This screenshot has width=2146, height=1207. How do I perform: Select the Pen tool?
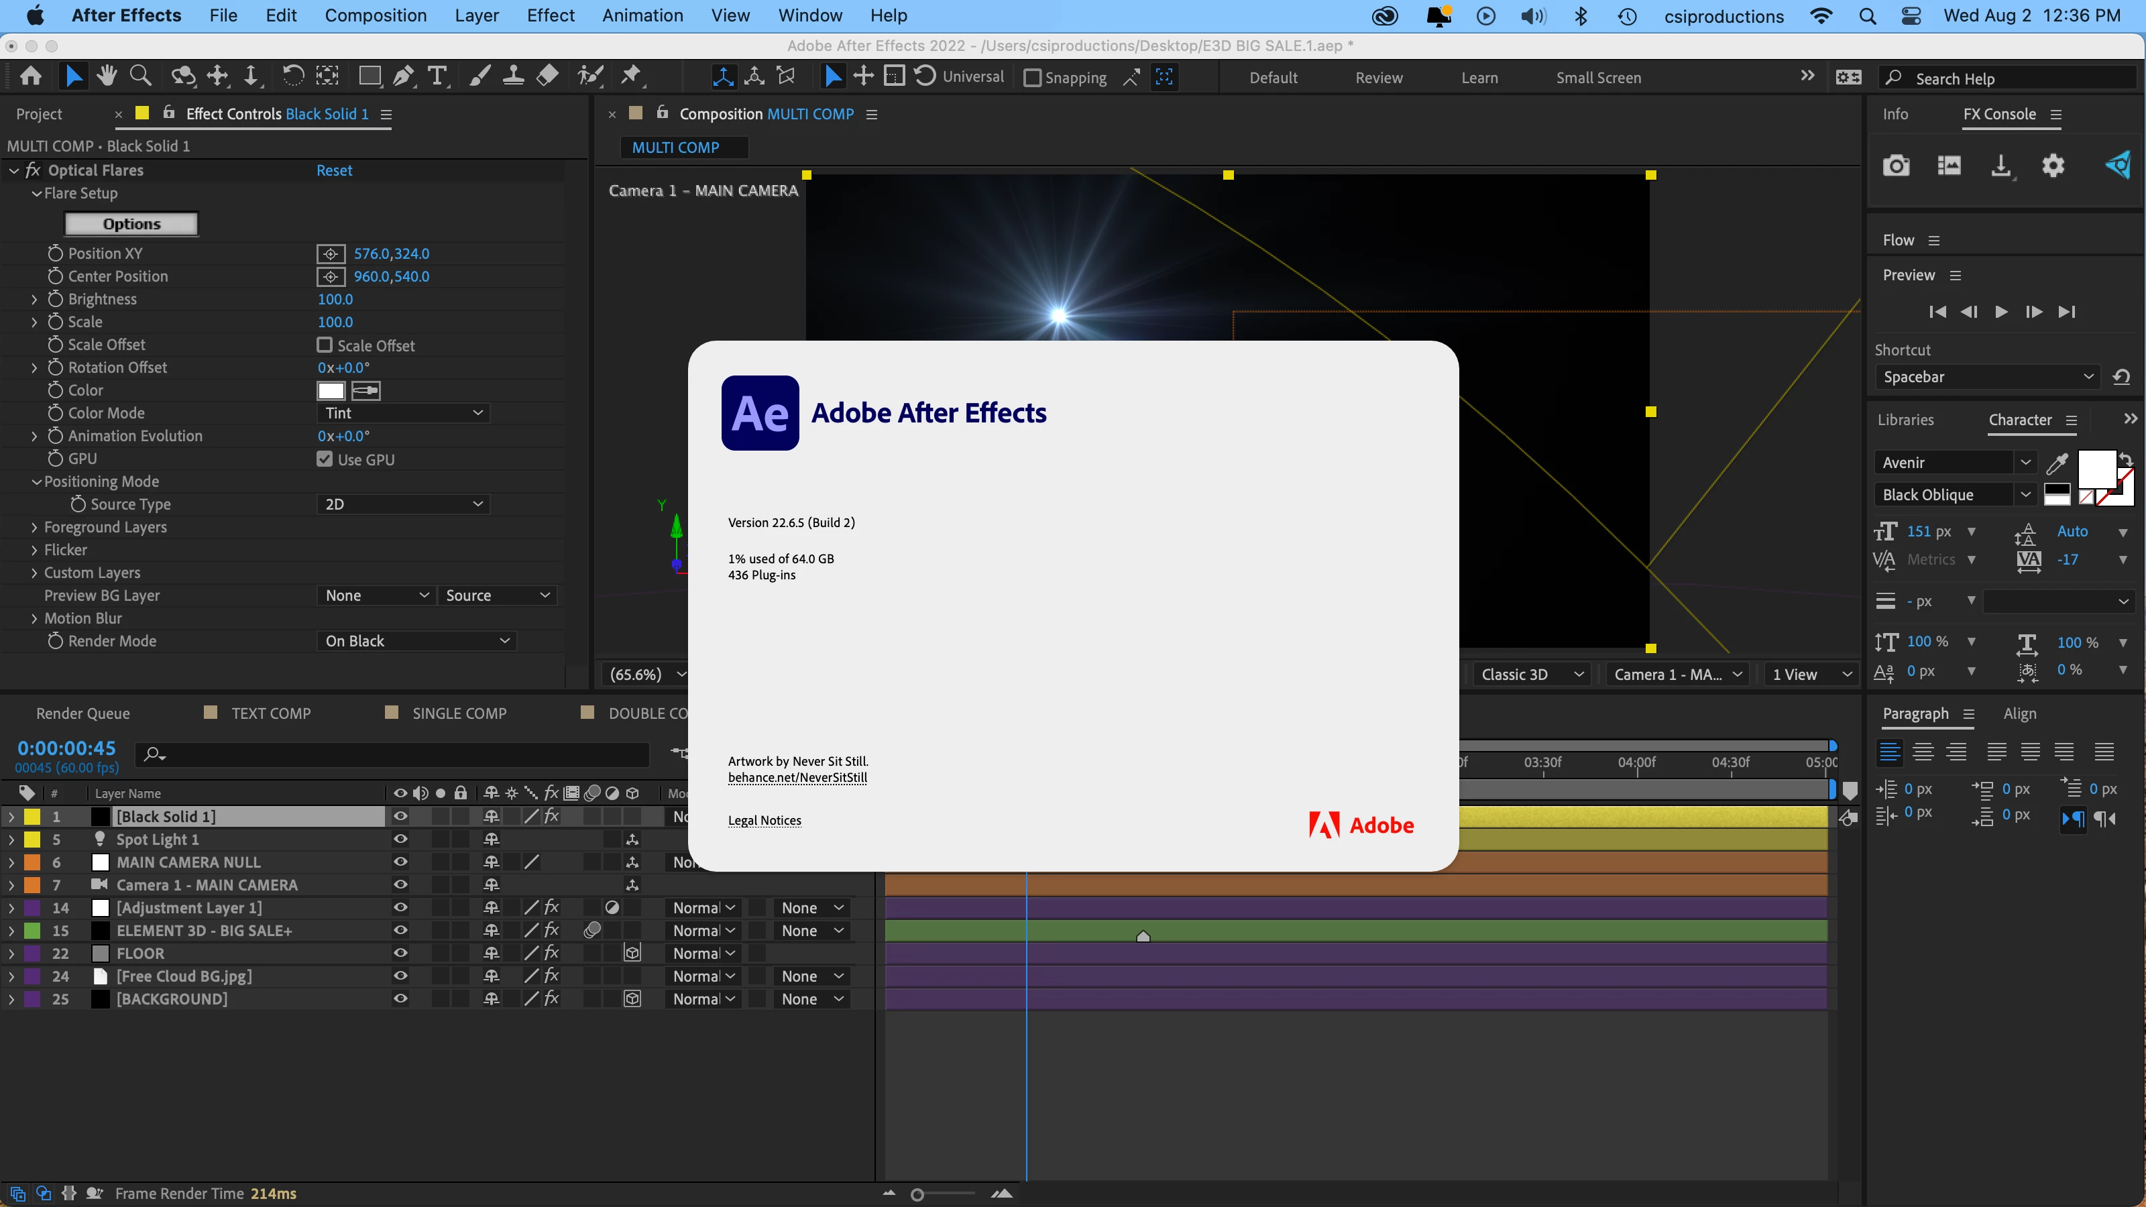click(404, 76)
